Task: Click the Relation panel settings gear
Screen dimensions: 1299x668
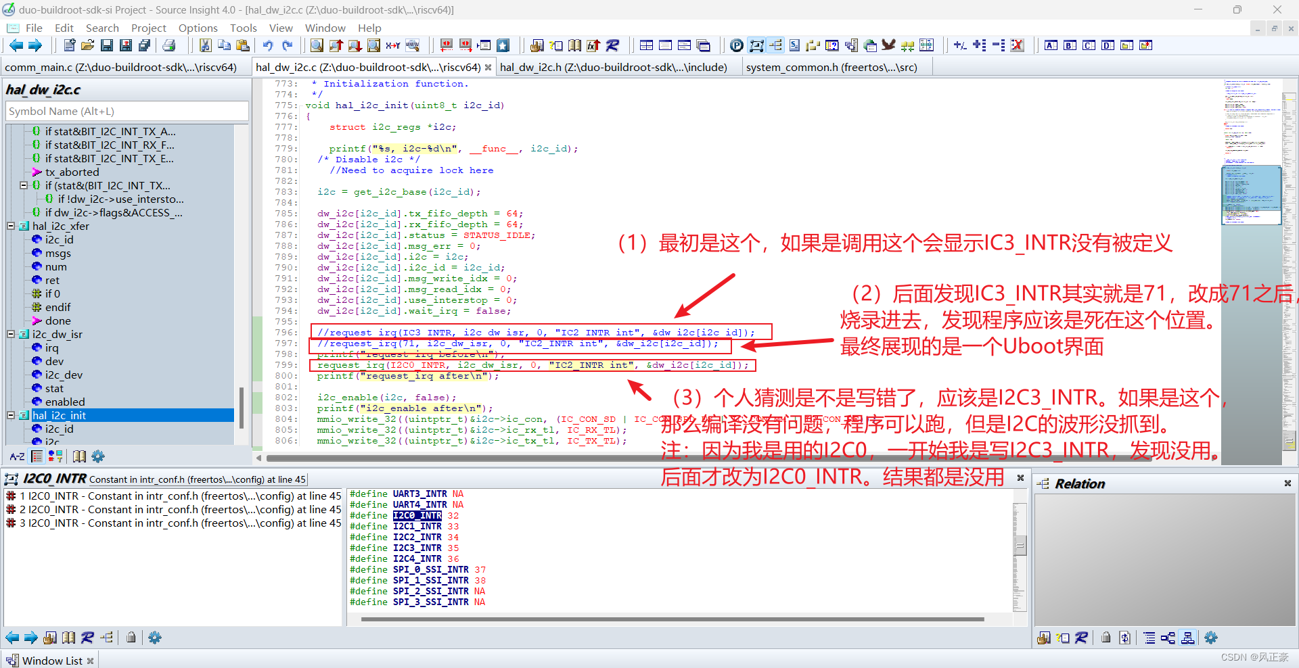Action: [1211, 638]
